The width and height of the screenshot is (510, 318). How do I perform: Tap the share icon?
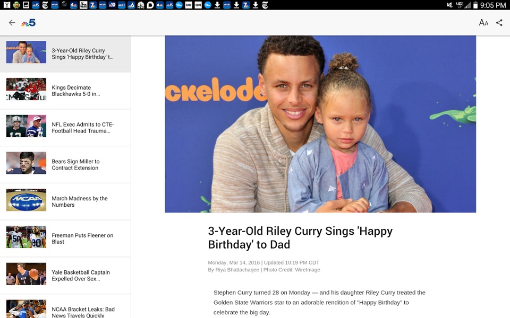499,23
